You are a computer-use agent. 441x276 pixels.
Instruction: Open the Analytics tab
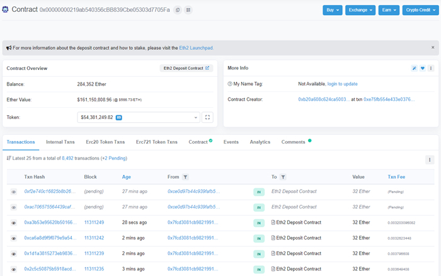point(260,142)
